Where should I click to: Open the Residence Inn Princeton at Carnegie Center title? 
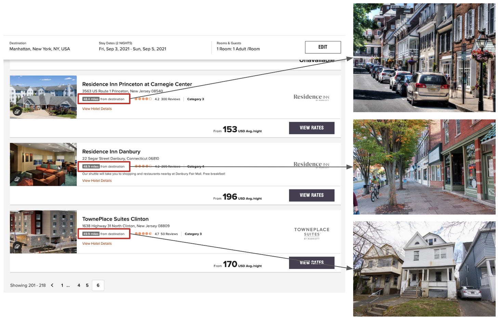point(137,84)
